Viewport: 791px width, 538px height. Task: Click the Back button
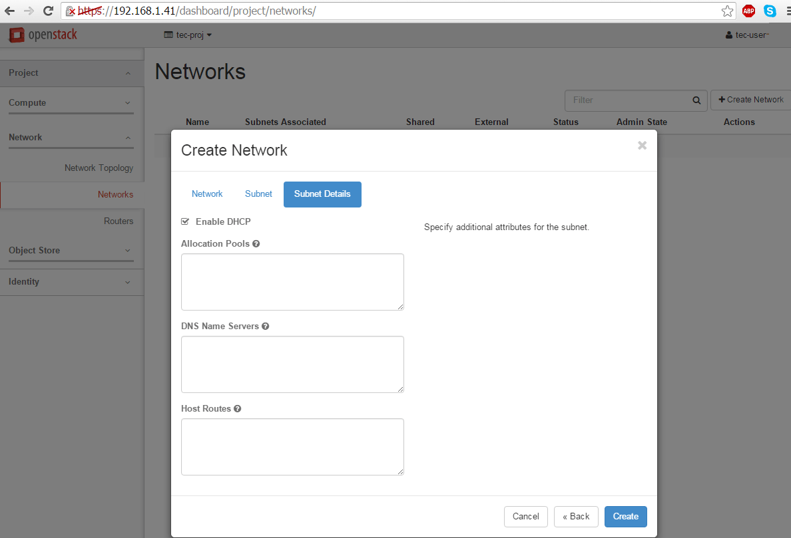(576, 517)
